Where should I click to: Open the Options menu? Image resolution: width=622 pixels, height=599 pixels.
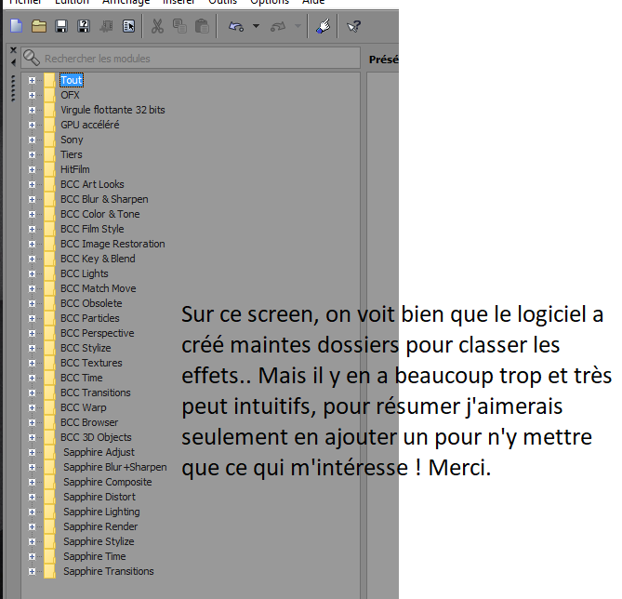[270, 3]
